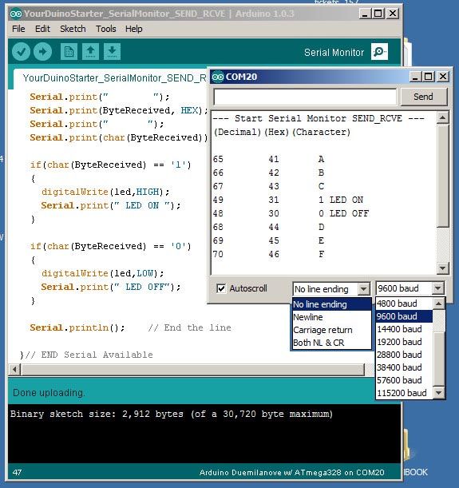This screenshot has width=459, height=488.
Task: Create a new sketch with New icon
Action: [69, 51]
